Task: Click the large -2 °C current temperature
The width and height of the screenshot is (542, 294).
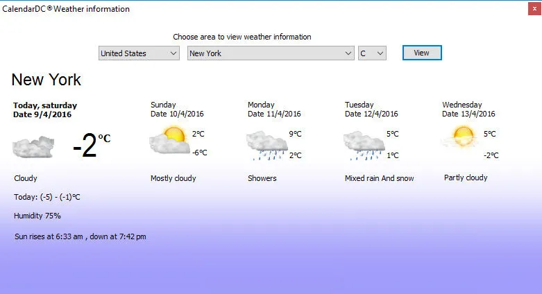Action: pyautogui.click(x=91, y=146)
